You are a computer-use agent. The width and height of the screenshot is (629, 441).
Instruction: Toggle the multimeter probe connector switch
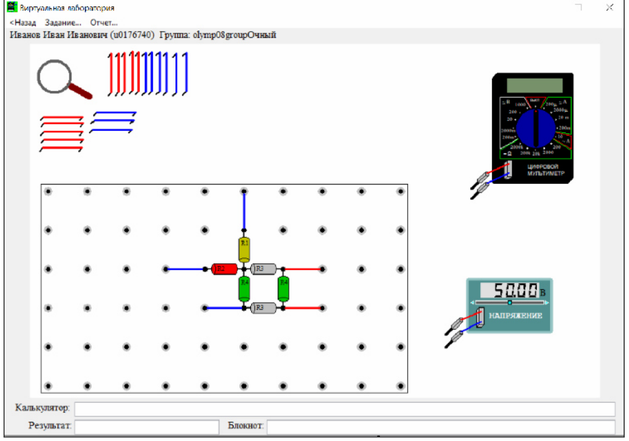point(508,169)
